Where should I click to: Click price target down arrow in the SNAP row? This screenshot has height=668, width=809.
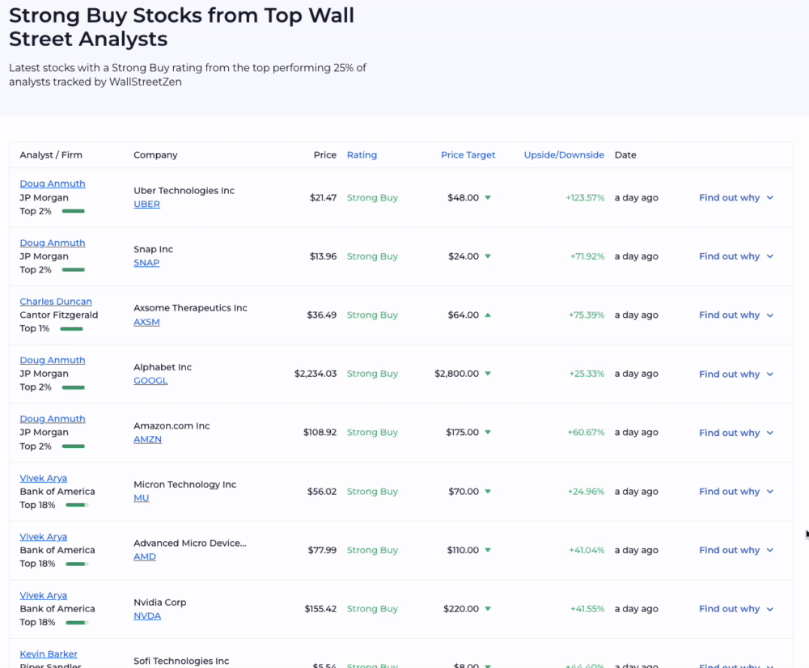tap(488, 256)
